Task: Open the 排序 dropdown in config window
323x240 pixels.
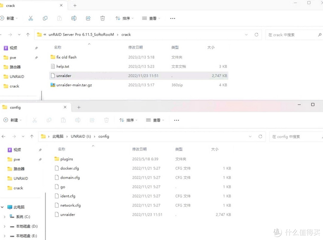Action: click(128, 120)
